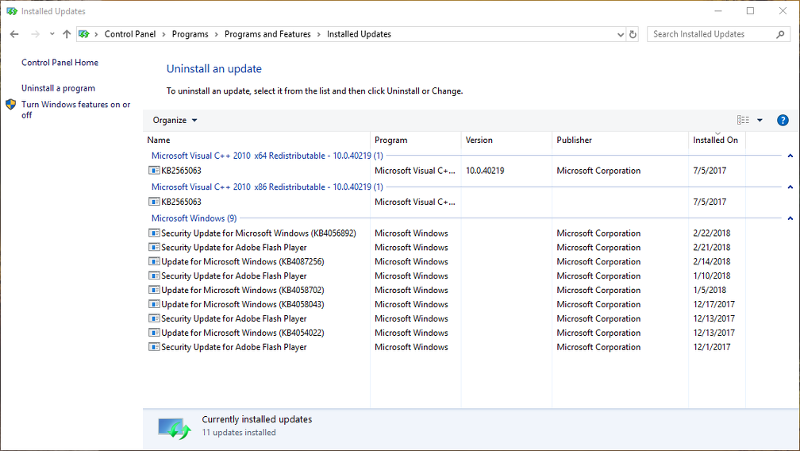The width and height of the screenshot is (800, 451).
Task: Click the shield icon beside Windows features
Action: tap(11, 105)
